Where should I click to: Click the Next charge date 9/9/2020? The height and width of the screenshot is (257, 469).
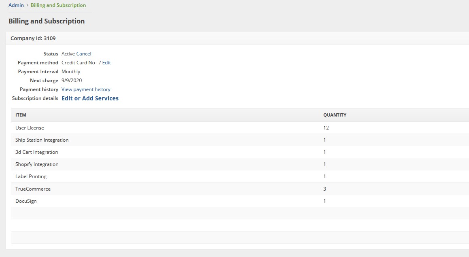click(72, 81)
